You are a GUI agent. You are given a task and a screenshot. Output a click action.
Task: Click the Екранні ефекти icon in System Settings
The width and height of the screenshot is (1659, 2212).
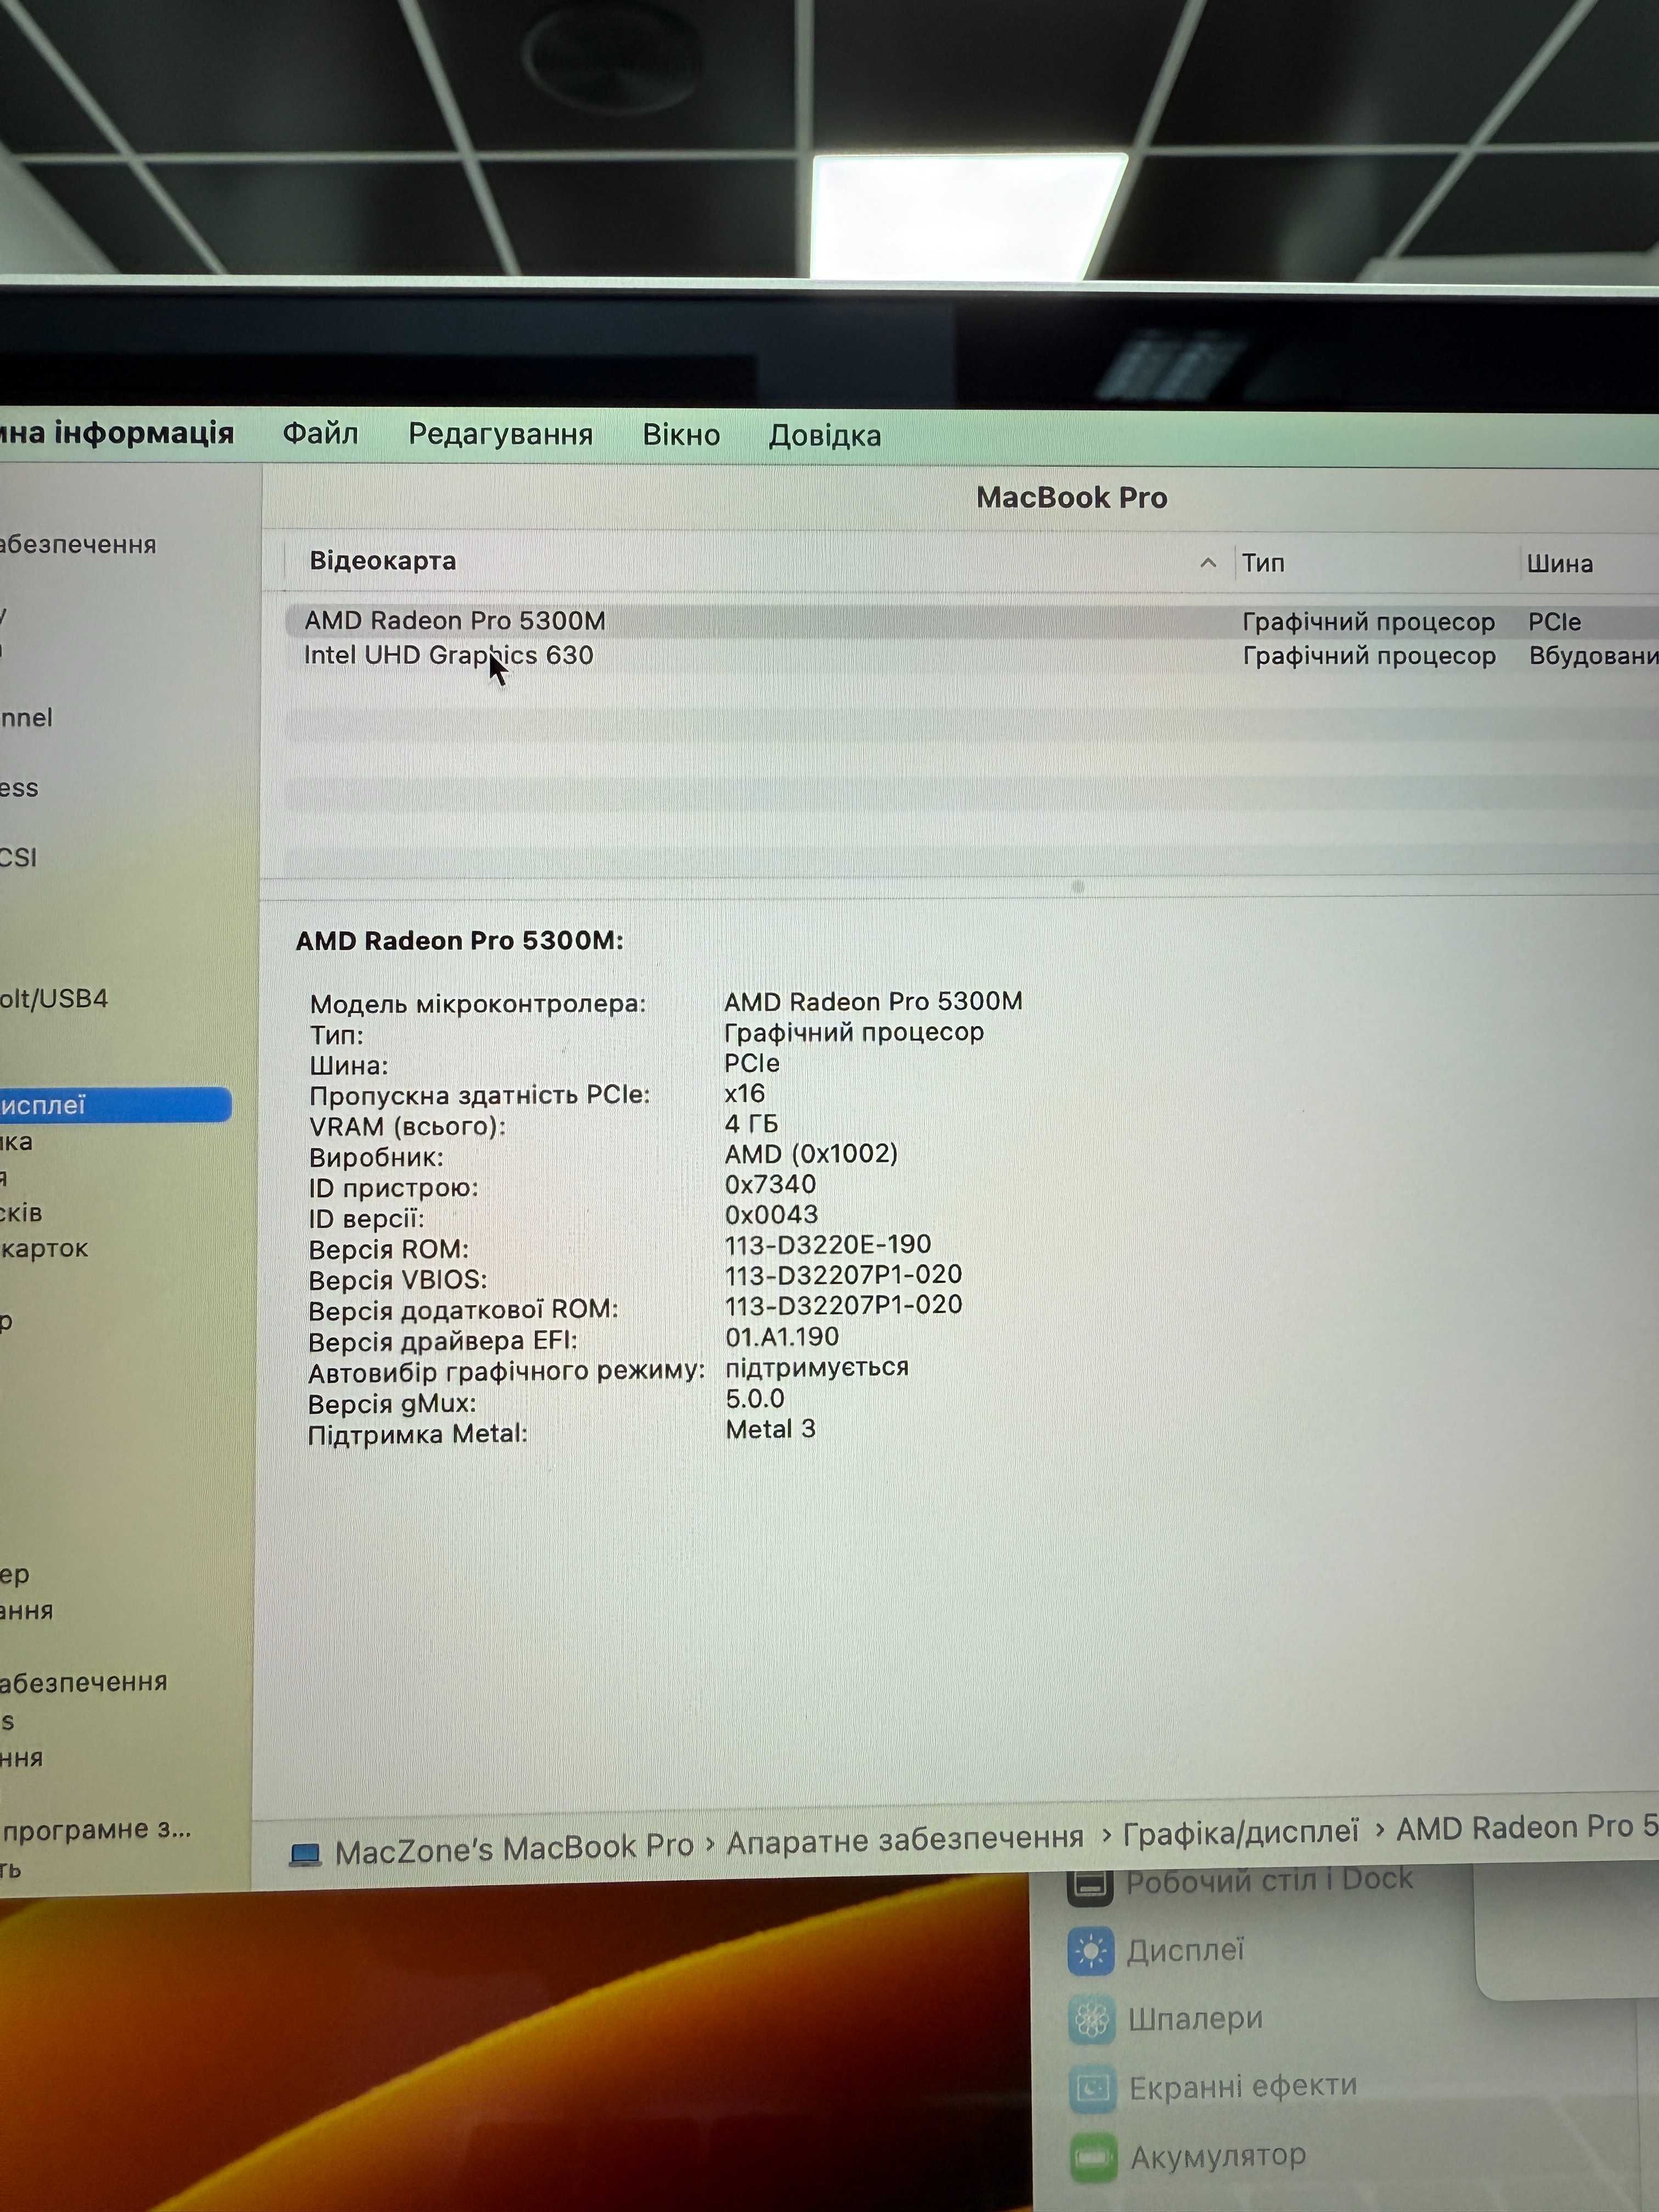[1092, 2088]
